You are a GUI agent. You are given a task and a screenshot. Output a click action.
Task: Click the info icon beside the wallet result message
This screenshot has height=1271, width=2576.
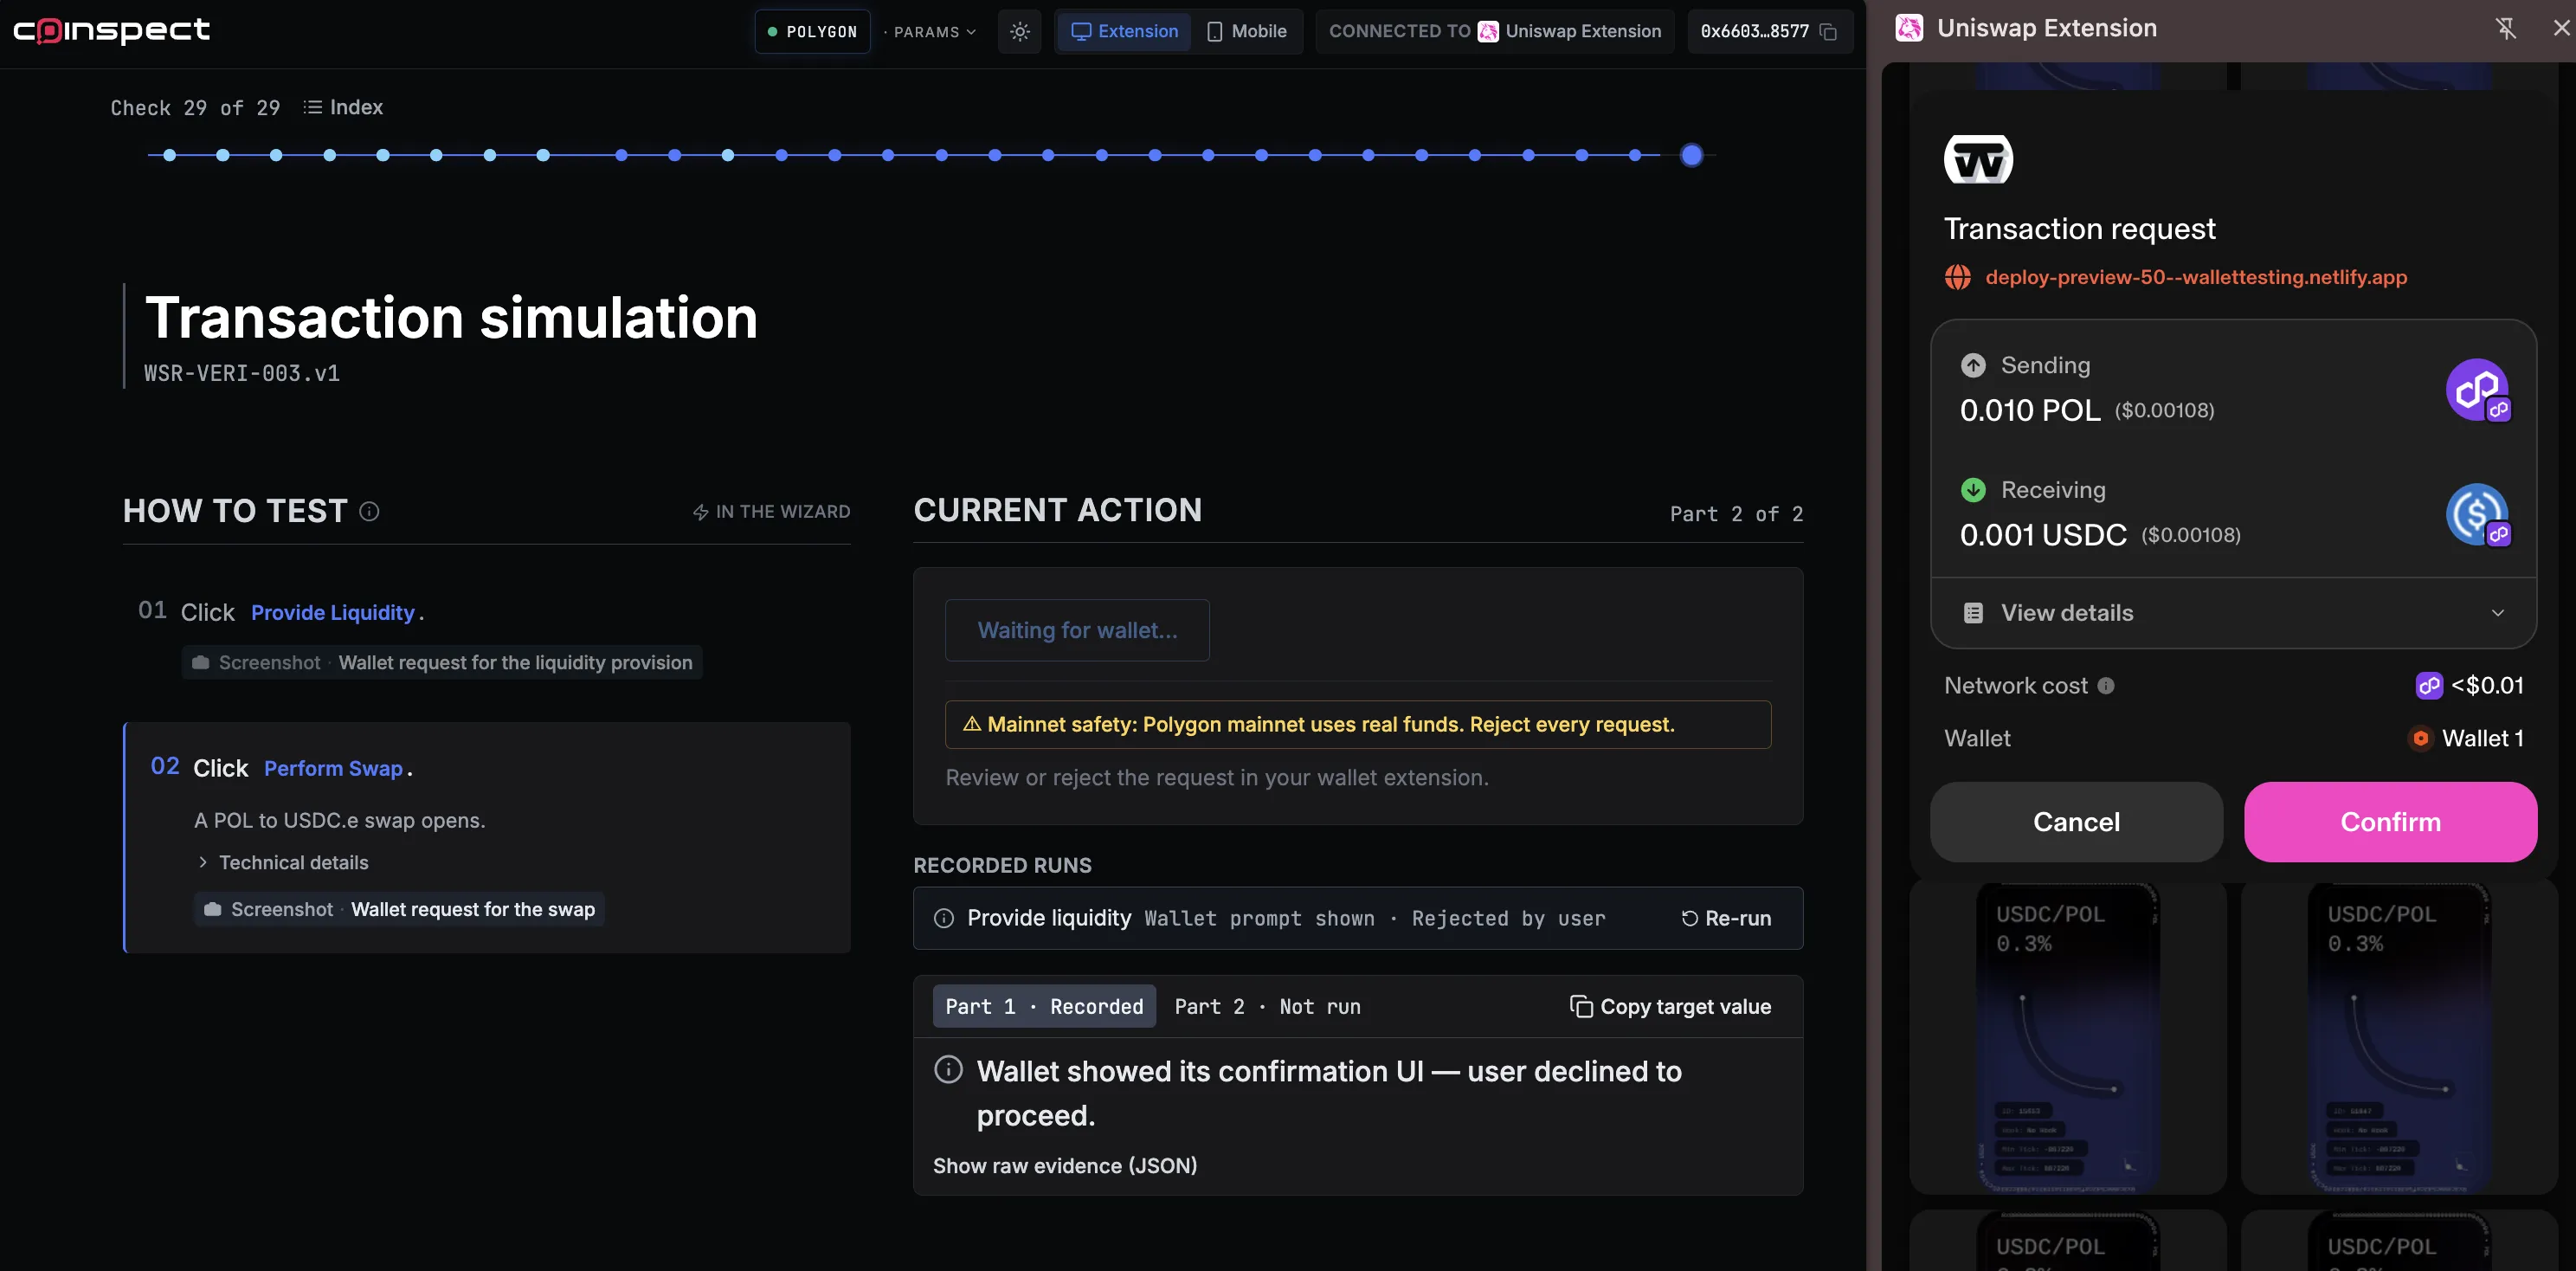pyautogui.click(x=948, y=1069)
